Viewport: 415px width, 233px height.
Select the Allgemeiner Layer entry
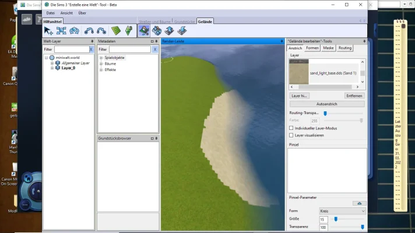(75, 63)
